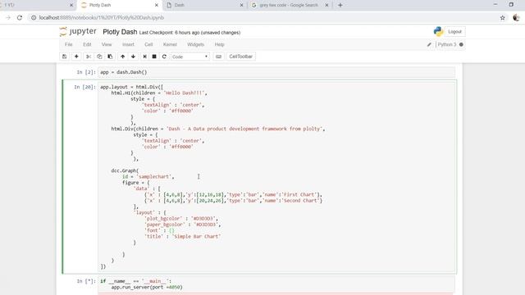Cut selected cells with the scissors icon
Viewport: 525px width, 295px height.
click(89, 57)
